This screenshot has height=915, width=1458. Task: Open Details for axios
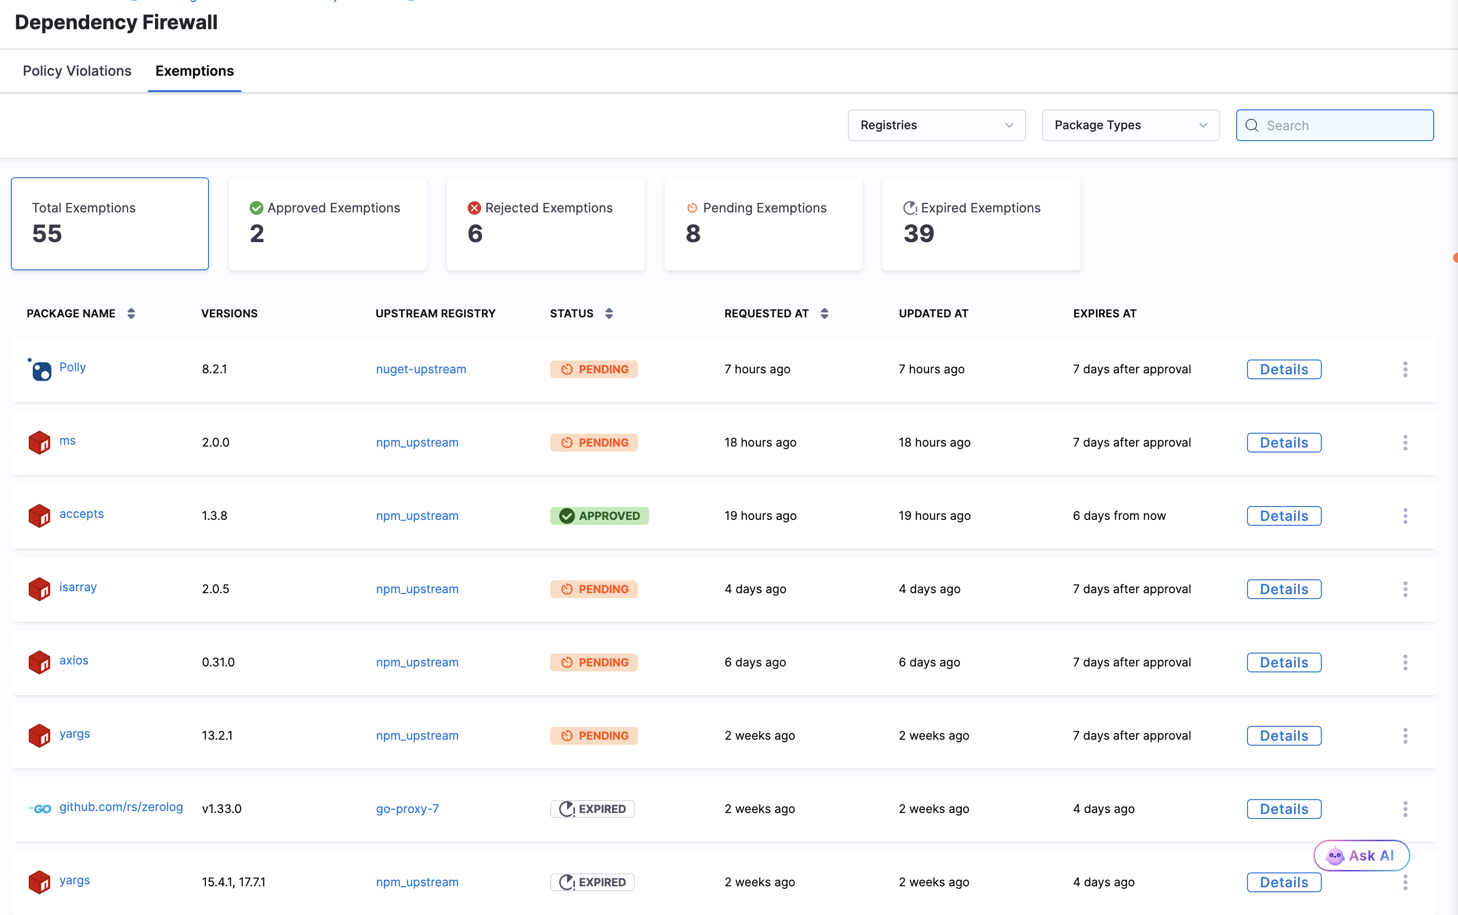pyautogui.click(x=1284, y=662)
